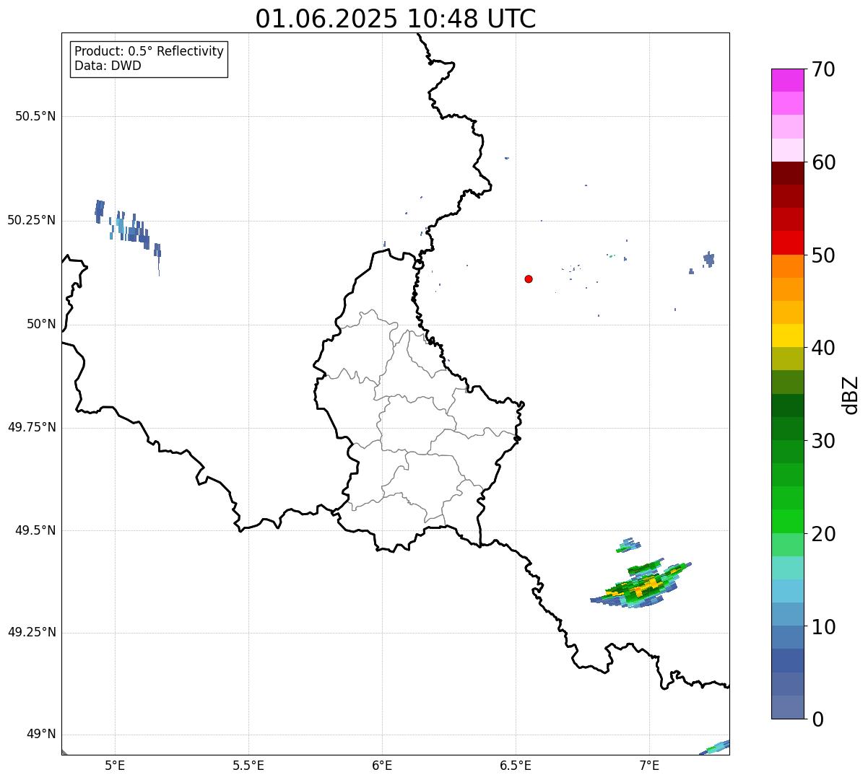This screenshot has width=868, height=780.
Task: Click the 49.25°N latitude label
Action: 31,632
